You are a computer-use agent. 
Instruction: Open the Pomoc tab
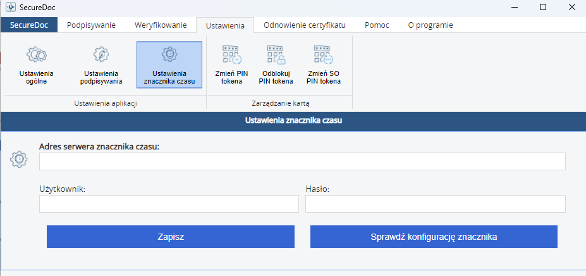(377, 25)
